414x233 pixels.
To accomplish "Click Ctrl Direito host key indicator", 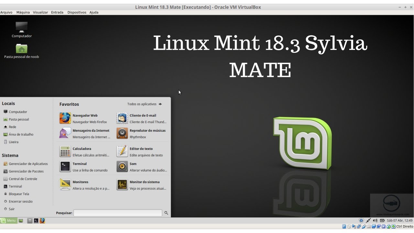I will [405, 227].
